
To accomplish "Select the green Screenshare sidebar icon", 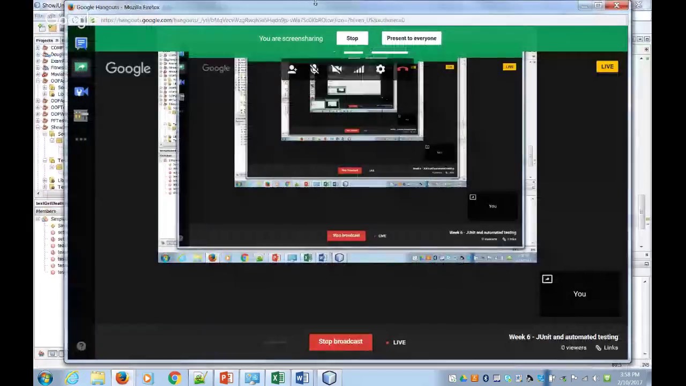I will pos(81,67).
